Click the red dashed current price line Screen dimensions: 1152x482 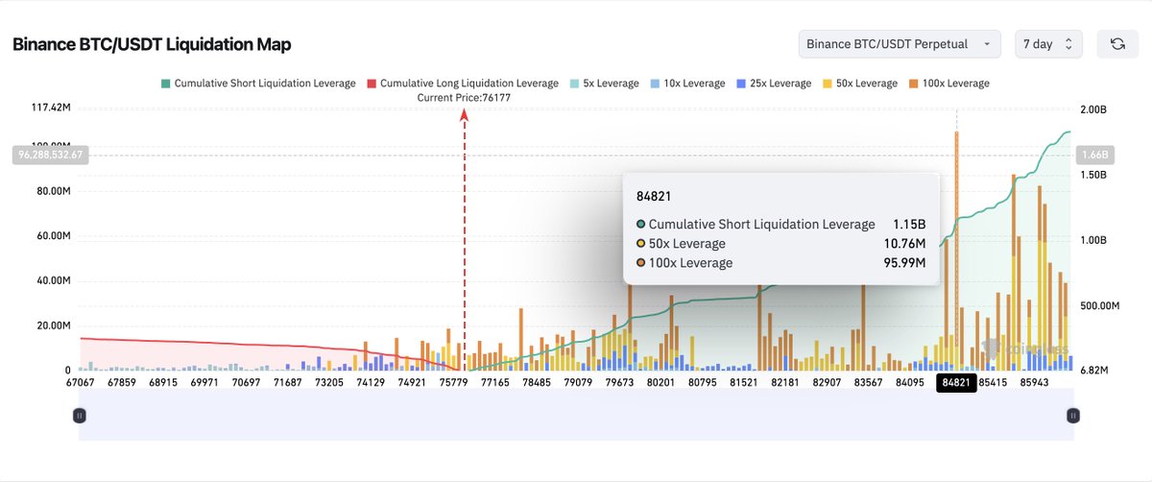pos(465,240)
